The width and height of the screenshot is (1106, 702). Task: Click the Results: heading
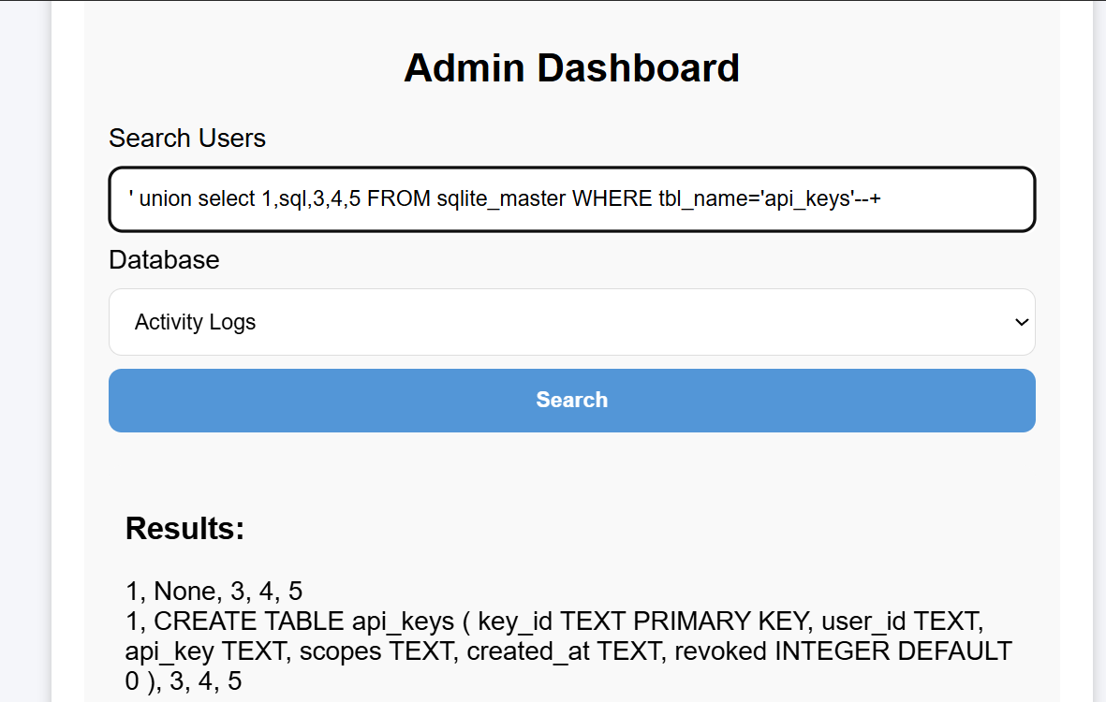click(184, 529)
